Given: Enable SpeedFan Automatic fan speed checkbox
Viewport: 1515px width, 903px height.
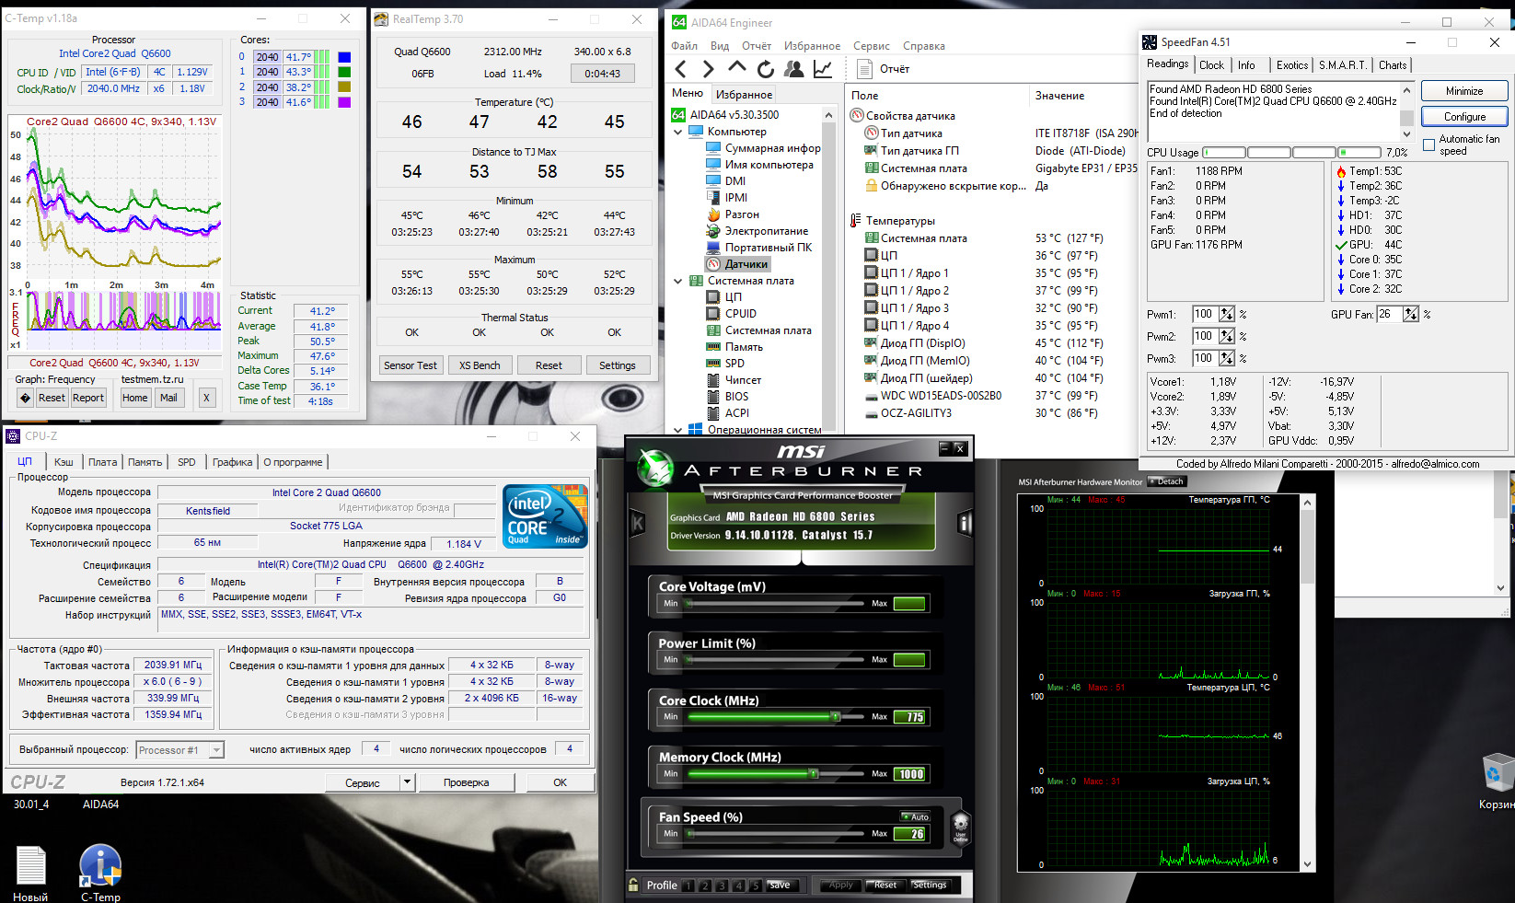Looking at the screenshot, I should click(1429, 145).
